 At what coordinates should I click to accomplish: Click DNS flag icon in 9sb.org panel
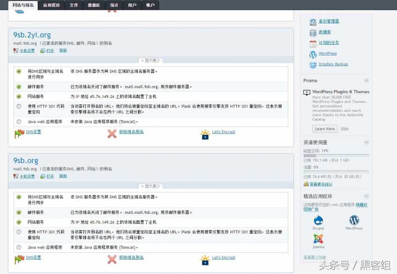click(19, 259)
